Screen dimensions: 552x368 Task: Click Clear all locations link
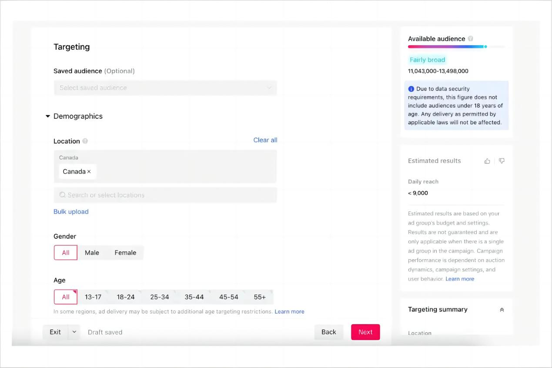pyautogui.click(x=265, y=140)
